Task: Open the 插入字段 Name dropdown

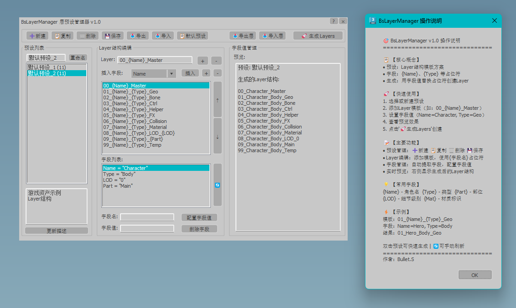Action: click(154, 74)
